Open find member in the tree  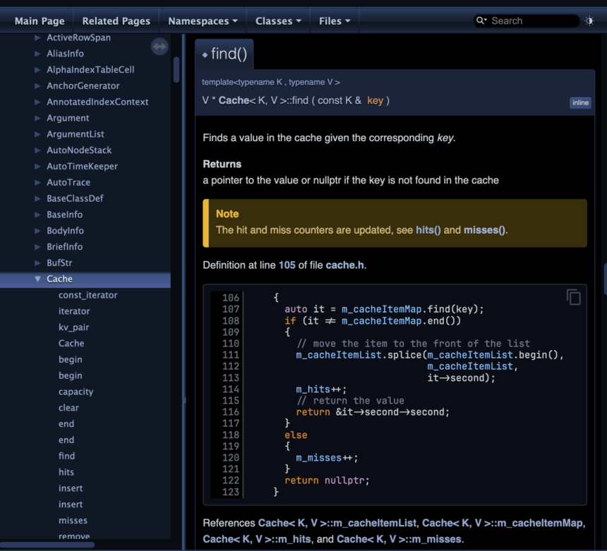coord(66,456)
